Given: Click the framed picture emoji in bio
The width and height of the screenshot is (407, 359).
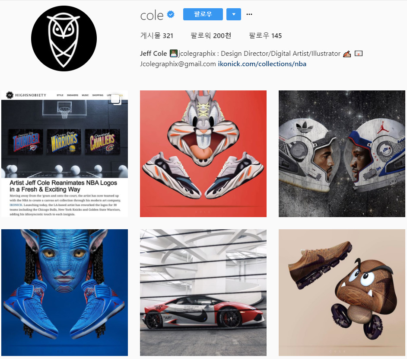Looking at the screenshot, I should [359, 54].
